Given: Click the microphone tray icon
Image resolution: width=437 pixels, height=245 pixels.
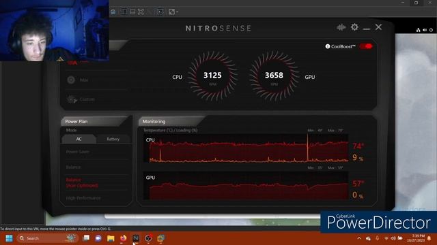Looking at the screenshot, I should (377, 238).
